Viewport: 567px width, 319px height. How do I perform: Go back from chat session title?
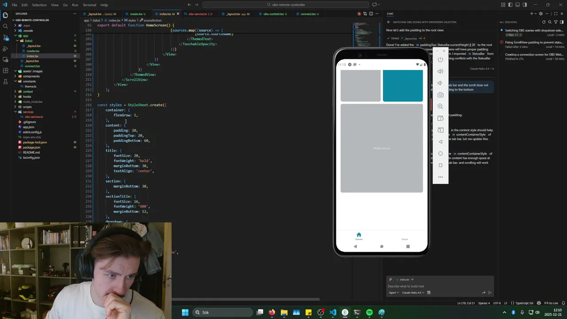(388, 22)
